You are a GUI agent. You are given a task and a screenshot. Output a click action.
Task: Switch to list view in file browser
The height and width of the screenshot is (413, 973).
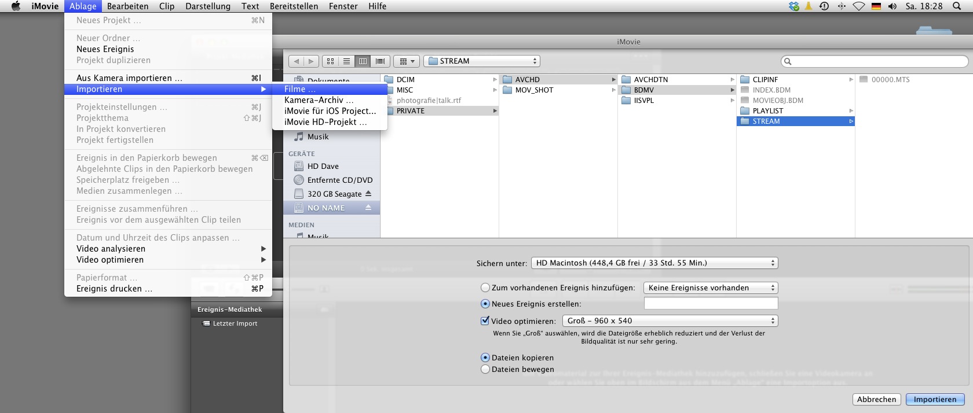click(x=346, y=61)
